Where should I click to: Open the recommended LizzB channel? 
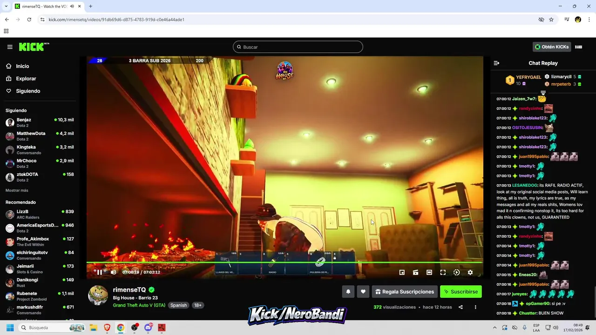pyautogui.click(x=40, y=214)
